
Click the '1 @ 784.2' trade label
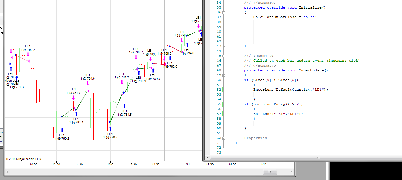click(122, 77)
